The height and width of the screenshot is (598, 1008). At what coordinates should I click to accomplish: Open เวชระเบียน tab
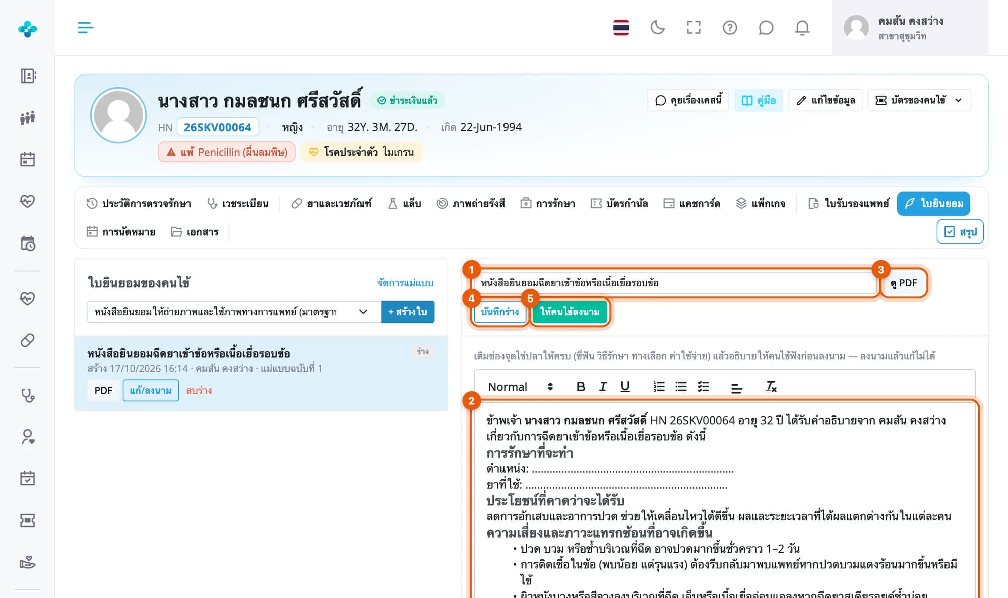(x=238, y=204)
